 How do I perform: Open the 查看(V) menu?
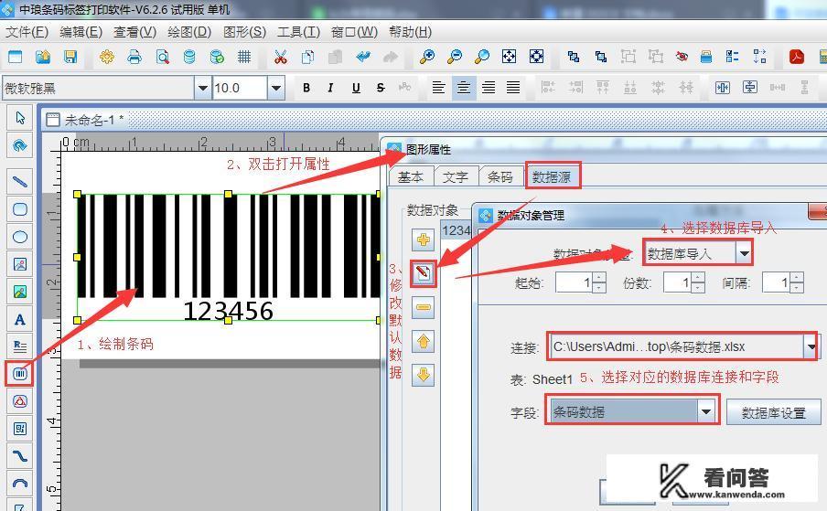(x=135, y=32)
